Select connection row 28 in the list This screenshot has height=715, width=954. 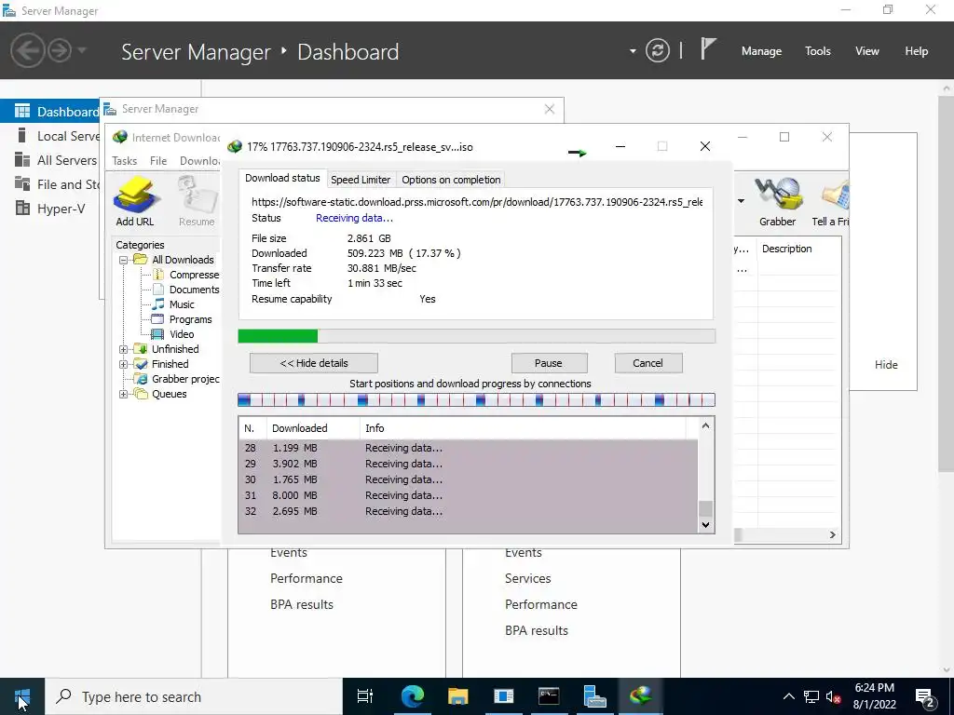coord(468,448)
